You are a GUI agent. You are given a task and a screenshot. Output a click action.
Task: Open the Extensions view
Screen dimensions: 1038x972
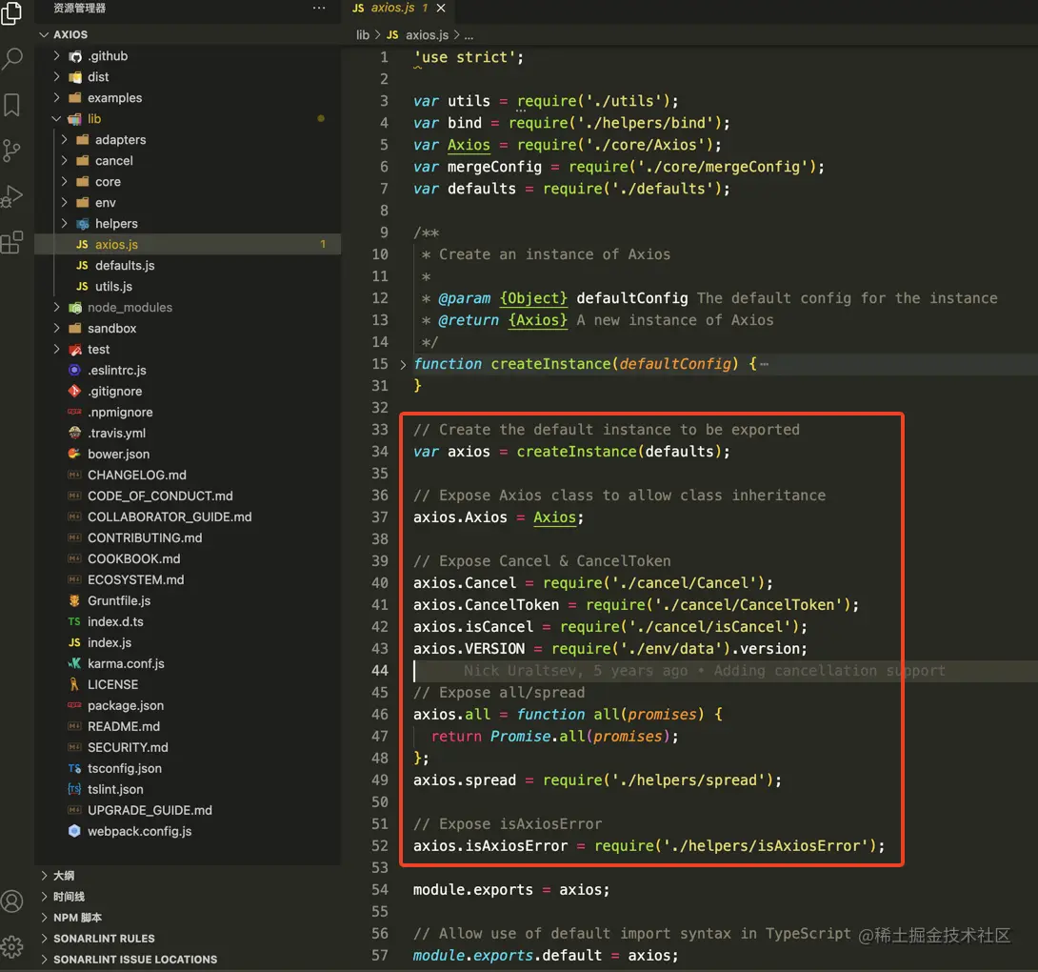click(x=12, y=242)
